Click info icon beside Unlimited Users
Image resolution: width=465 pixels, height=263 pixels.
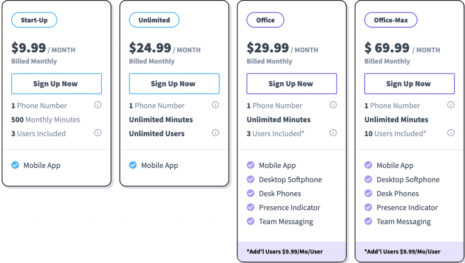(x=215, y=133)
